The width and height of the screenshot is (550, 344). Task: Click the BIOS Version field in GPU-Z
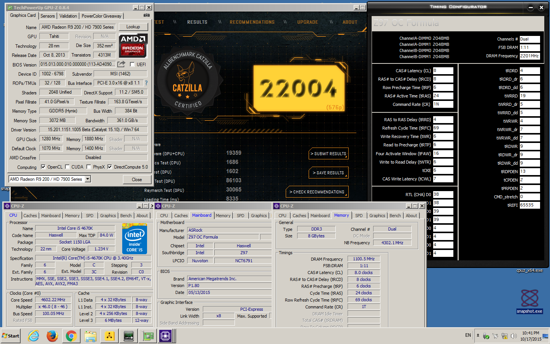pos(78,64)
